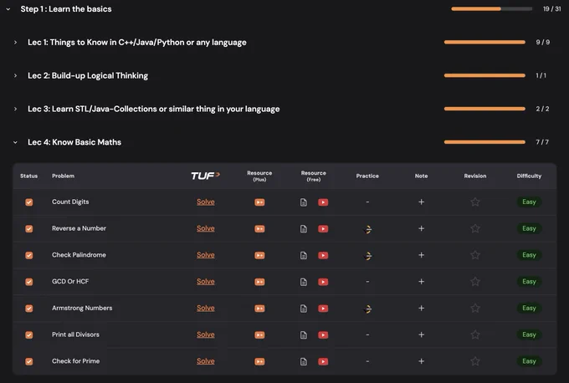The height and width of the screenshot is (383, 569).
Task: Open the practice link icon for Check Palindrome
Action: [x=367, y=256]
